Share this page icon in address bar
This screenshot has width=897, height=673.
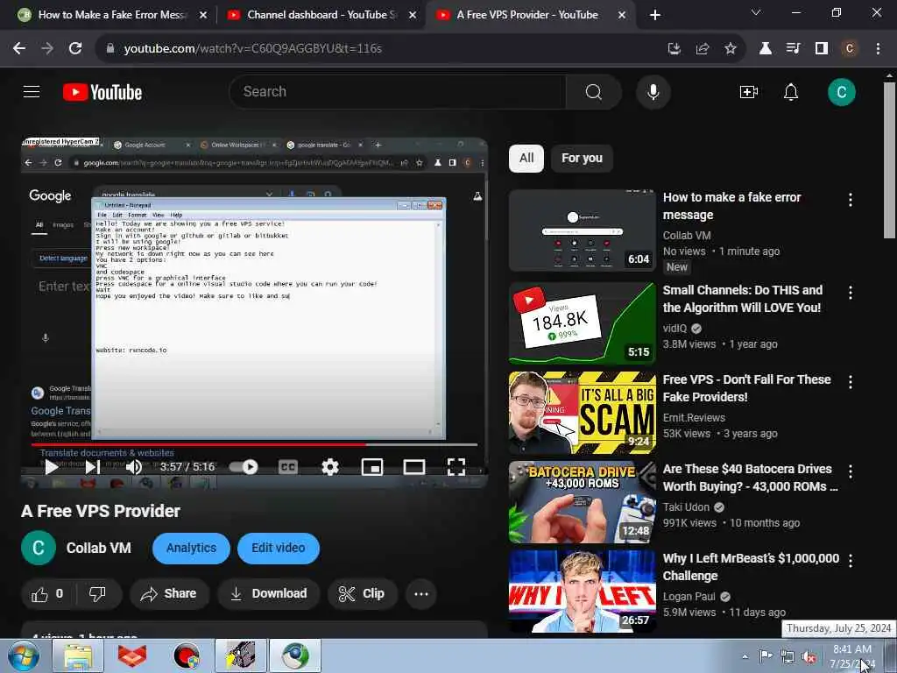click(x=703, y=49)
